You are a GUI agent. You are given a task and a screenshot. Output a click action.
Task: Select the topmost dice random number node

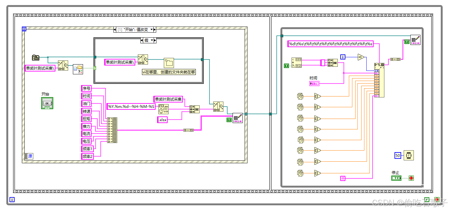click(300, 96)
